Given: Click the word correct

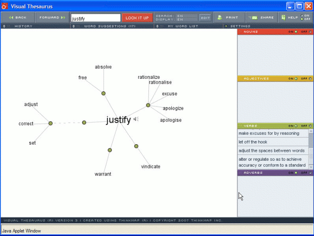Looking at the screenshot, I should 26,124.
